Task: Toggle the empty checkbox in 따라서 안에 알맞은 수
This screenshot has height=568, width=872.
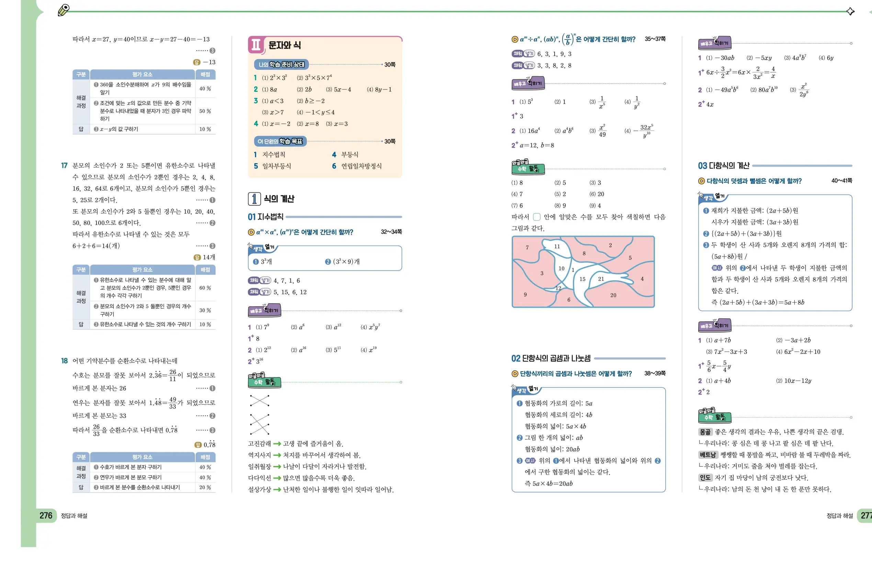Action: [537, 217]
